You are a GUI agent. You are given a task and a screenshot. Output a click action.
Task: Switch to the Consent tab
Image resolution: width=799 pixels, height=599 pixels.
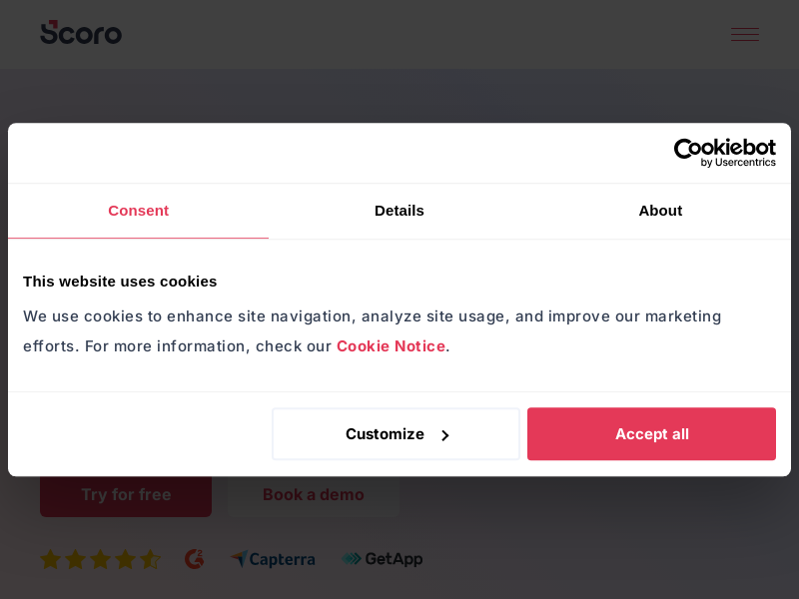click(138, 211)
